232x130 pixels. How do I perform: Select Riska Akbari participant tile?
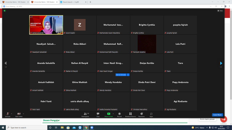[80, 44]
